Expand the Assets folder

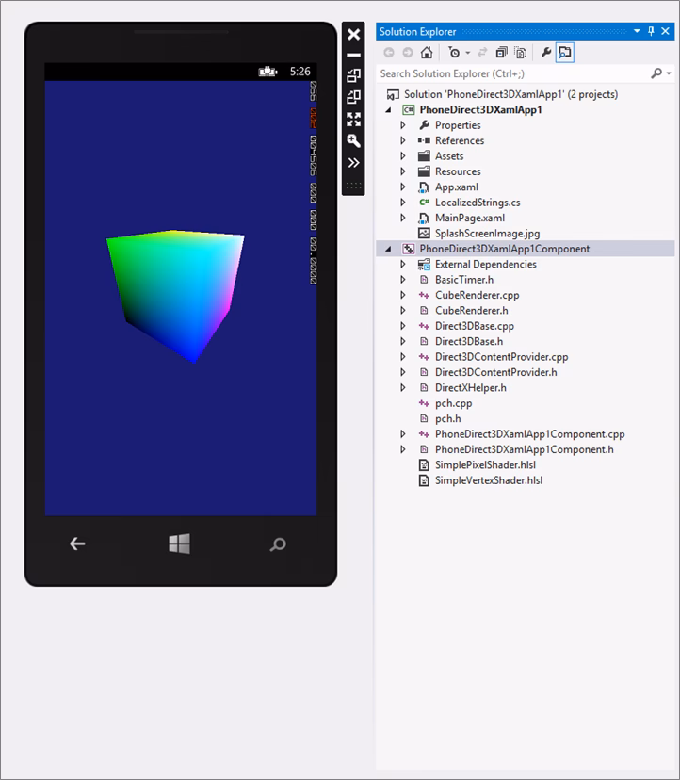tap(403, 156)
